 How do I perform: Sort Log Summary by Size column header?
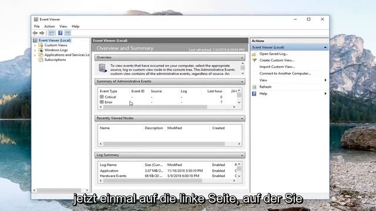tap(154, 165)
